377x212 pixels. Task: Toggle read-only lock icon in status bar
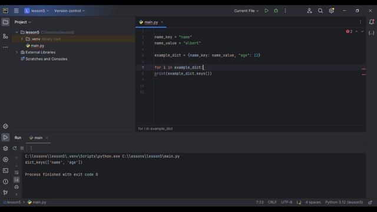point(371,203)
